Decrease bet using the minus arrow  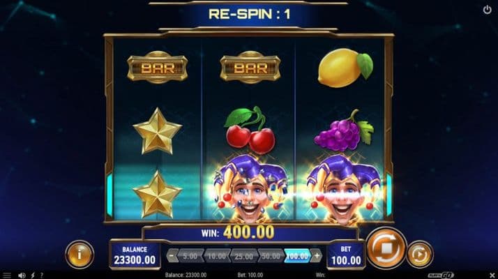point(172,256)
